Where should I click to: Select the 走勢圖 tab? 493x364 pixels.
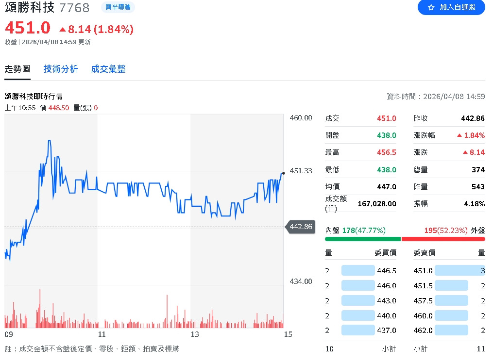pos(17,69)
